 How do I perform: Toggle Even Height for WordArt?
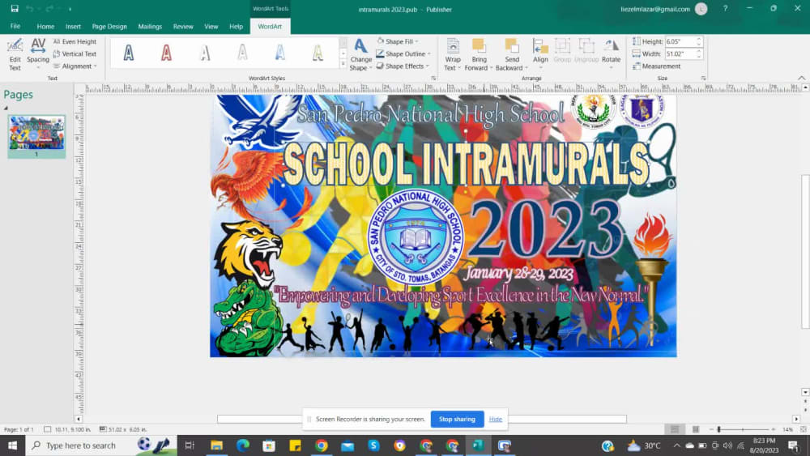tap(75, 41)
